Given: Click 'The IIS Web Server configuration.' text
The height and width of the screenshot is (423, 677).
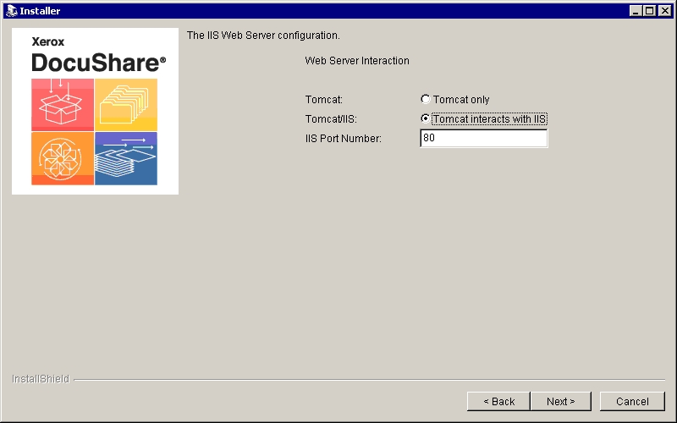Looking at the screenshot, I should [x=263, y=36].
